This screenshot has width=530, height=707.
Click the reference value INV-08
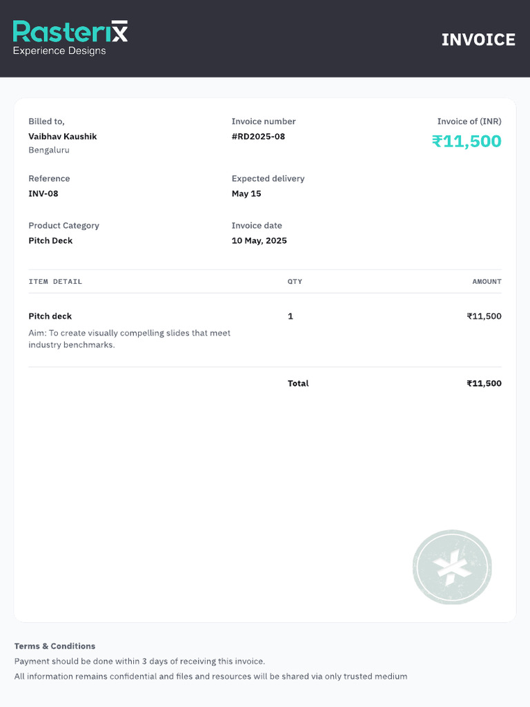coord(43,193)
